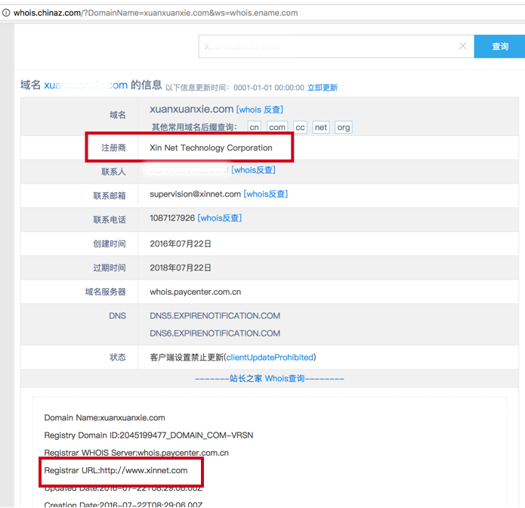This screenshot has height=508, width=525.
Task: Click whois 反查 beside the domain name
Action: (x=259, y=110)
